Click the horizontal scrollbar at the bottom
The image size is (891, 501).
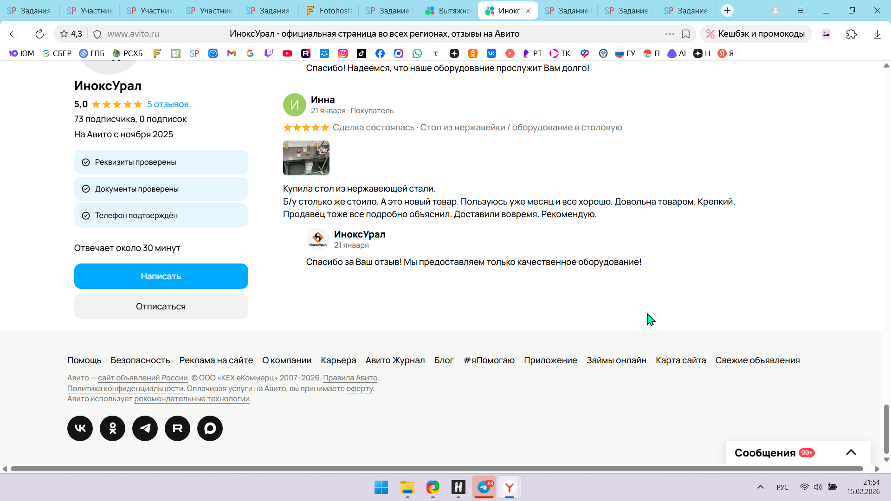tap(436, 469)
